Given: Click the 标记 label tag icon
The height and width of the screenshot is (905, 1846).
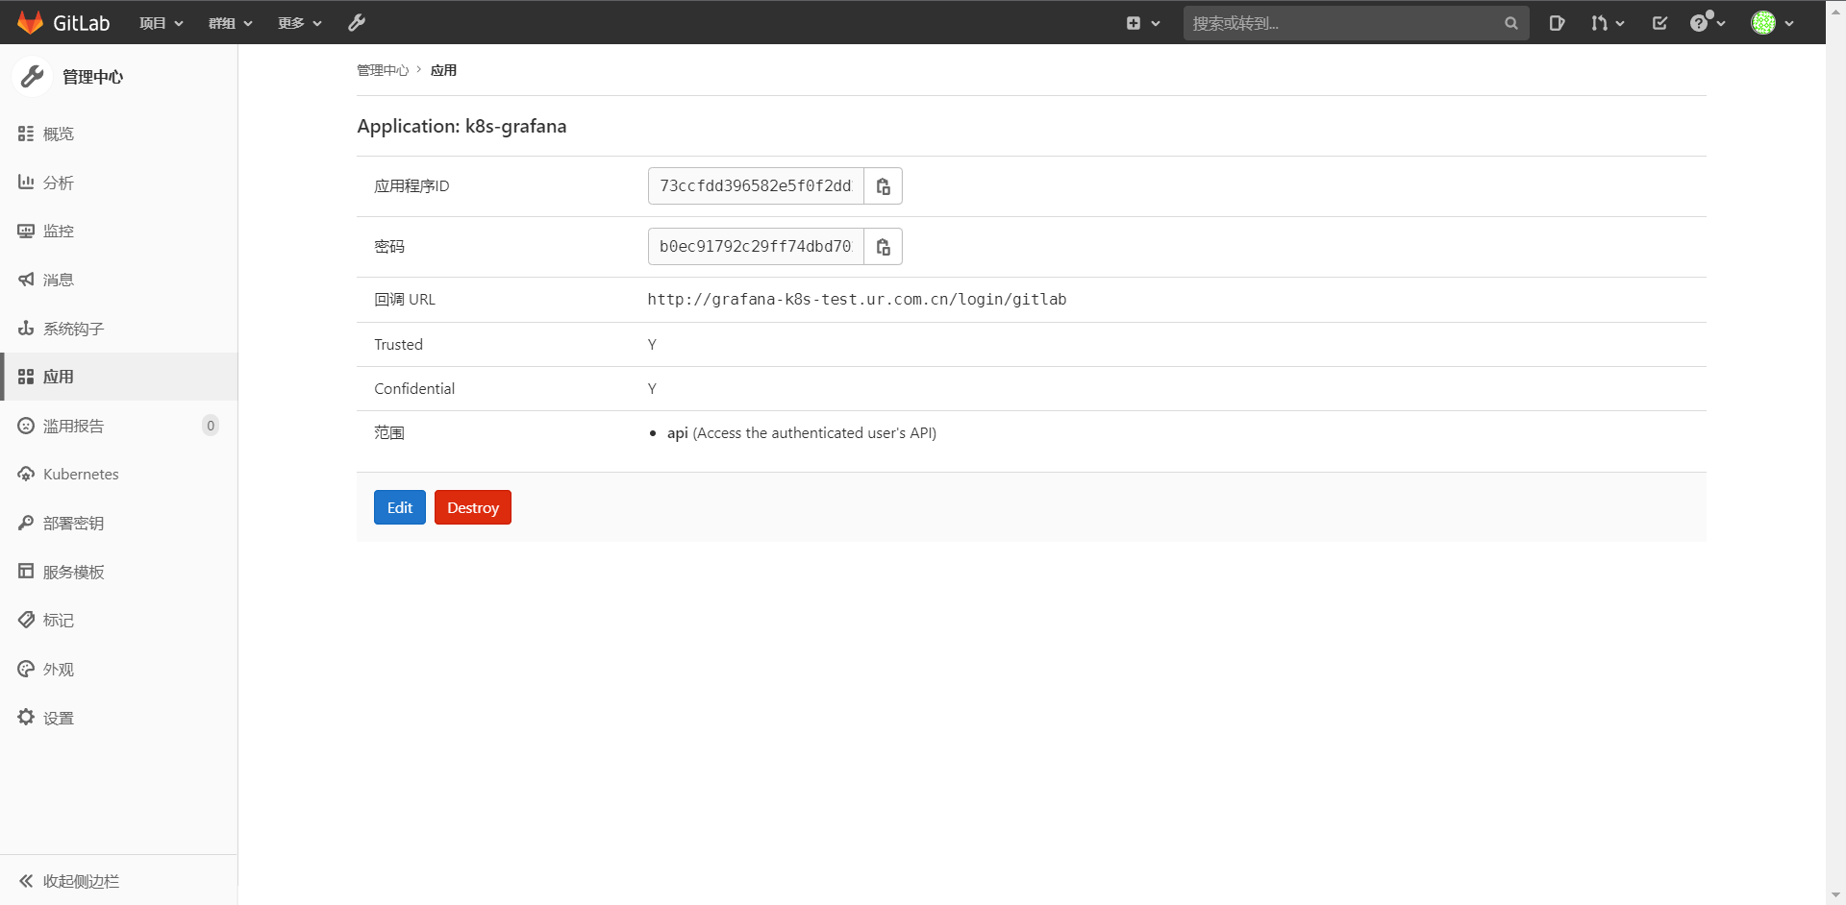Looking at the screenshot, I should pos(26,620).
